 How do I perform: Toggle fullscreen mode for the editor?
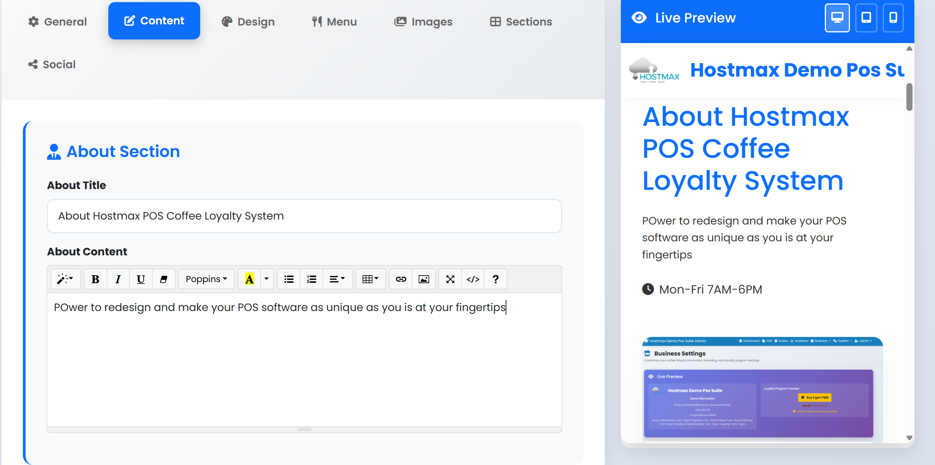pyautogui.click(x=450, y=279)
